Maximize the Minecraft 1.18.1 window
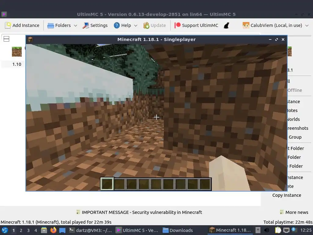This screenshot has width=313, height=235. 276,39
